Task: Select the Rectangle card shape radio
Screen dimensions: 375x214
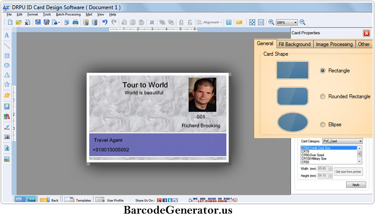Action: [x=323, y=71]
